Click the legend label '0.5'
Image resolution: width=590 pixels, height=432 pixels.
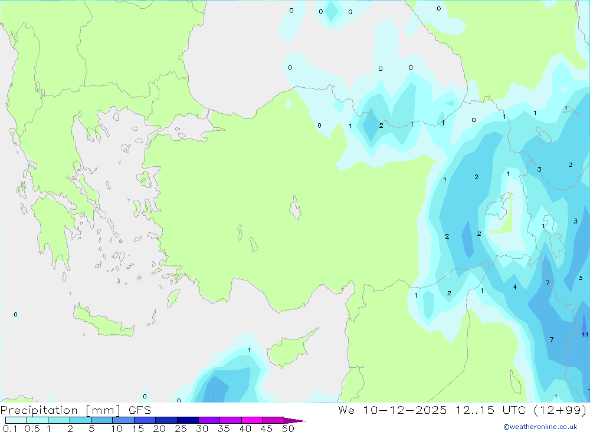(32, 428)
